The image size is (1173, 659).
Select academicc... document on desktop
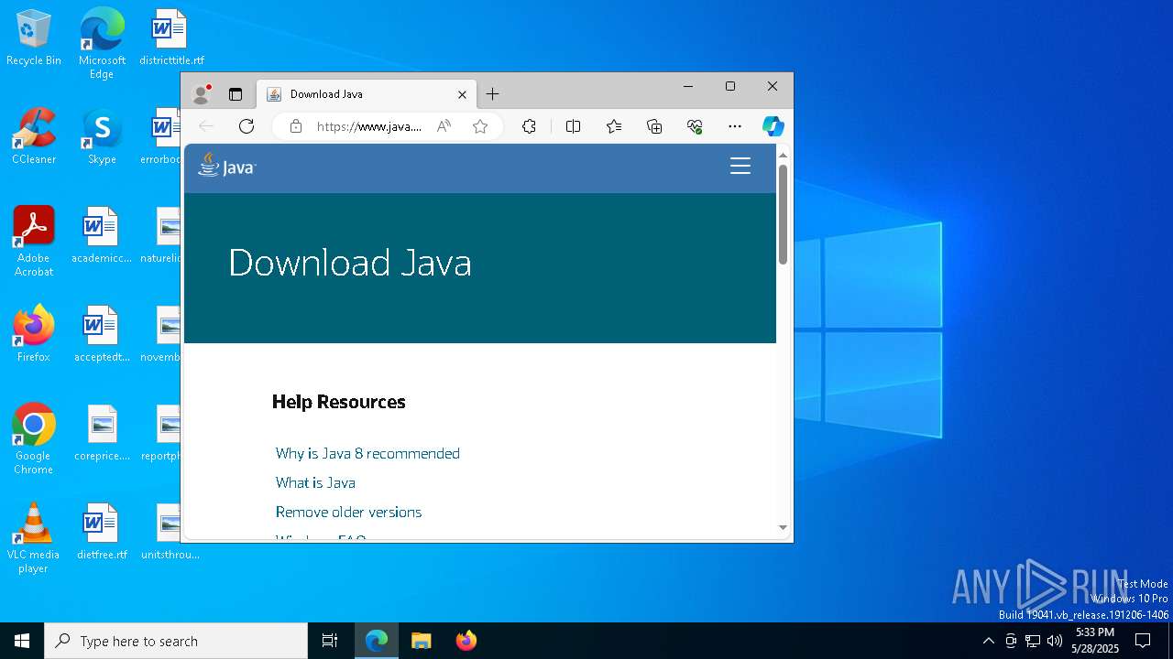[x=102, y=236]
